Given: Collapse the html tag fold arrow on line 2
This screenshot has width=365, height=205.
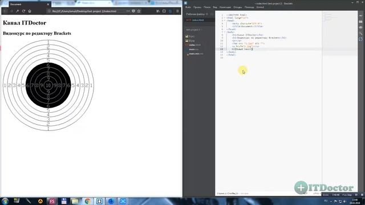Looking at the screenshot, I should pos(225,18).
